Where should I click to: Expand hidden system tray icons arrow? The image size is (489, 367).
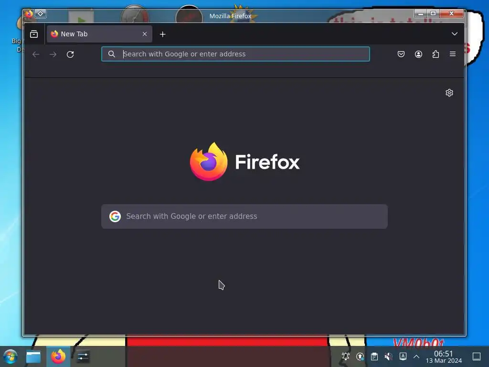click(416, 356)
